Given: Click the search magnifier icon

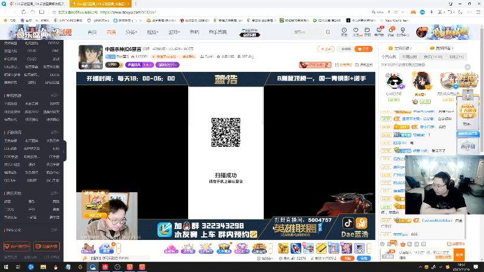Looking at the screenshot, I should [x=328, y=32].
